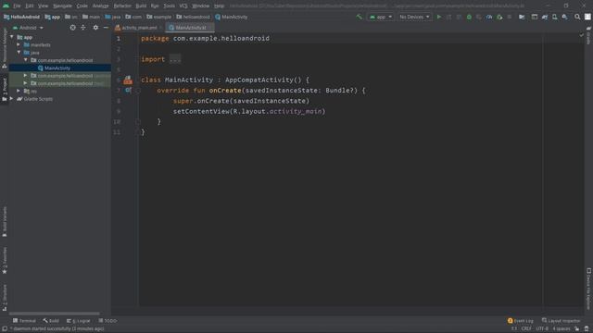This screenshot has height=333, width=593.
Task: Click the Debug app bug icon
Action: (469, 17)
